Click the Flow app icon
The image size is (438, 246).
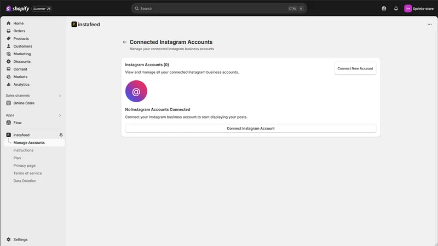point(9,122)
